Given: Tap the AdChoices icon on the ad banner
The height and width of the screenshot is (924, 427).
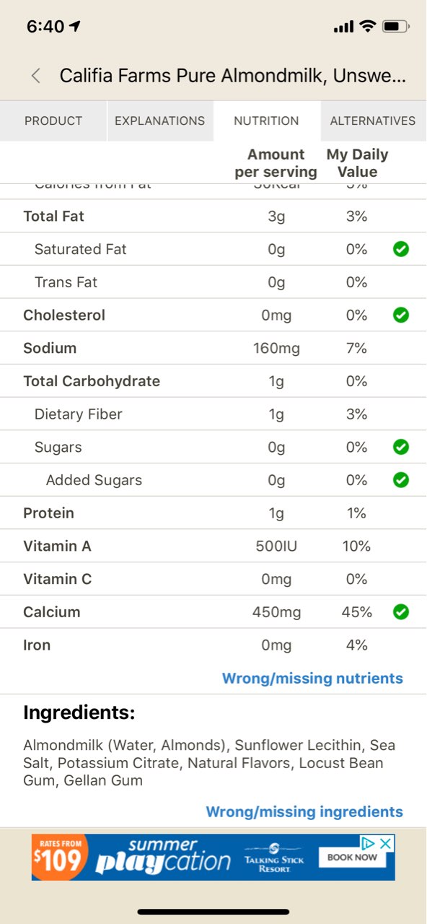Looking at the screenshot, I should click(x=369, y=842).
